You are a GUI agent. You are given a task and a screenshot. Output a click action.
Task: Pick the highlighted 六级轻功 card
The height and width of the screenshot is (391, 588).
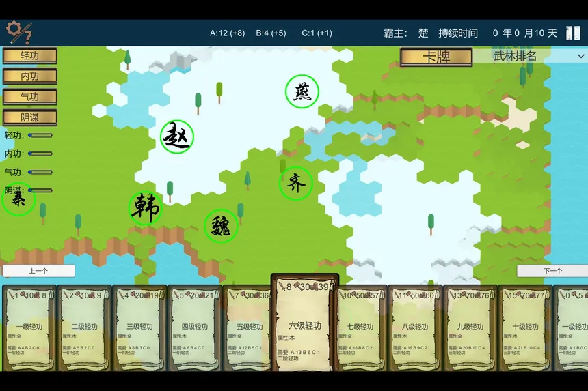[305, 323]
